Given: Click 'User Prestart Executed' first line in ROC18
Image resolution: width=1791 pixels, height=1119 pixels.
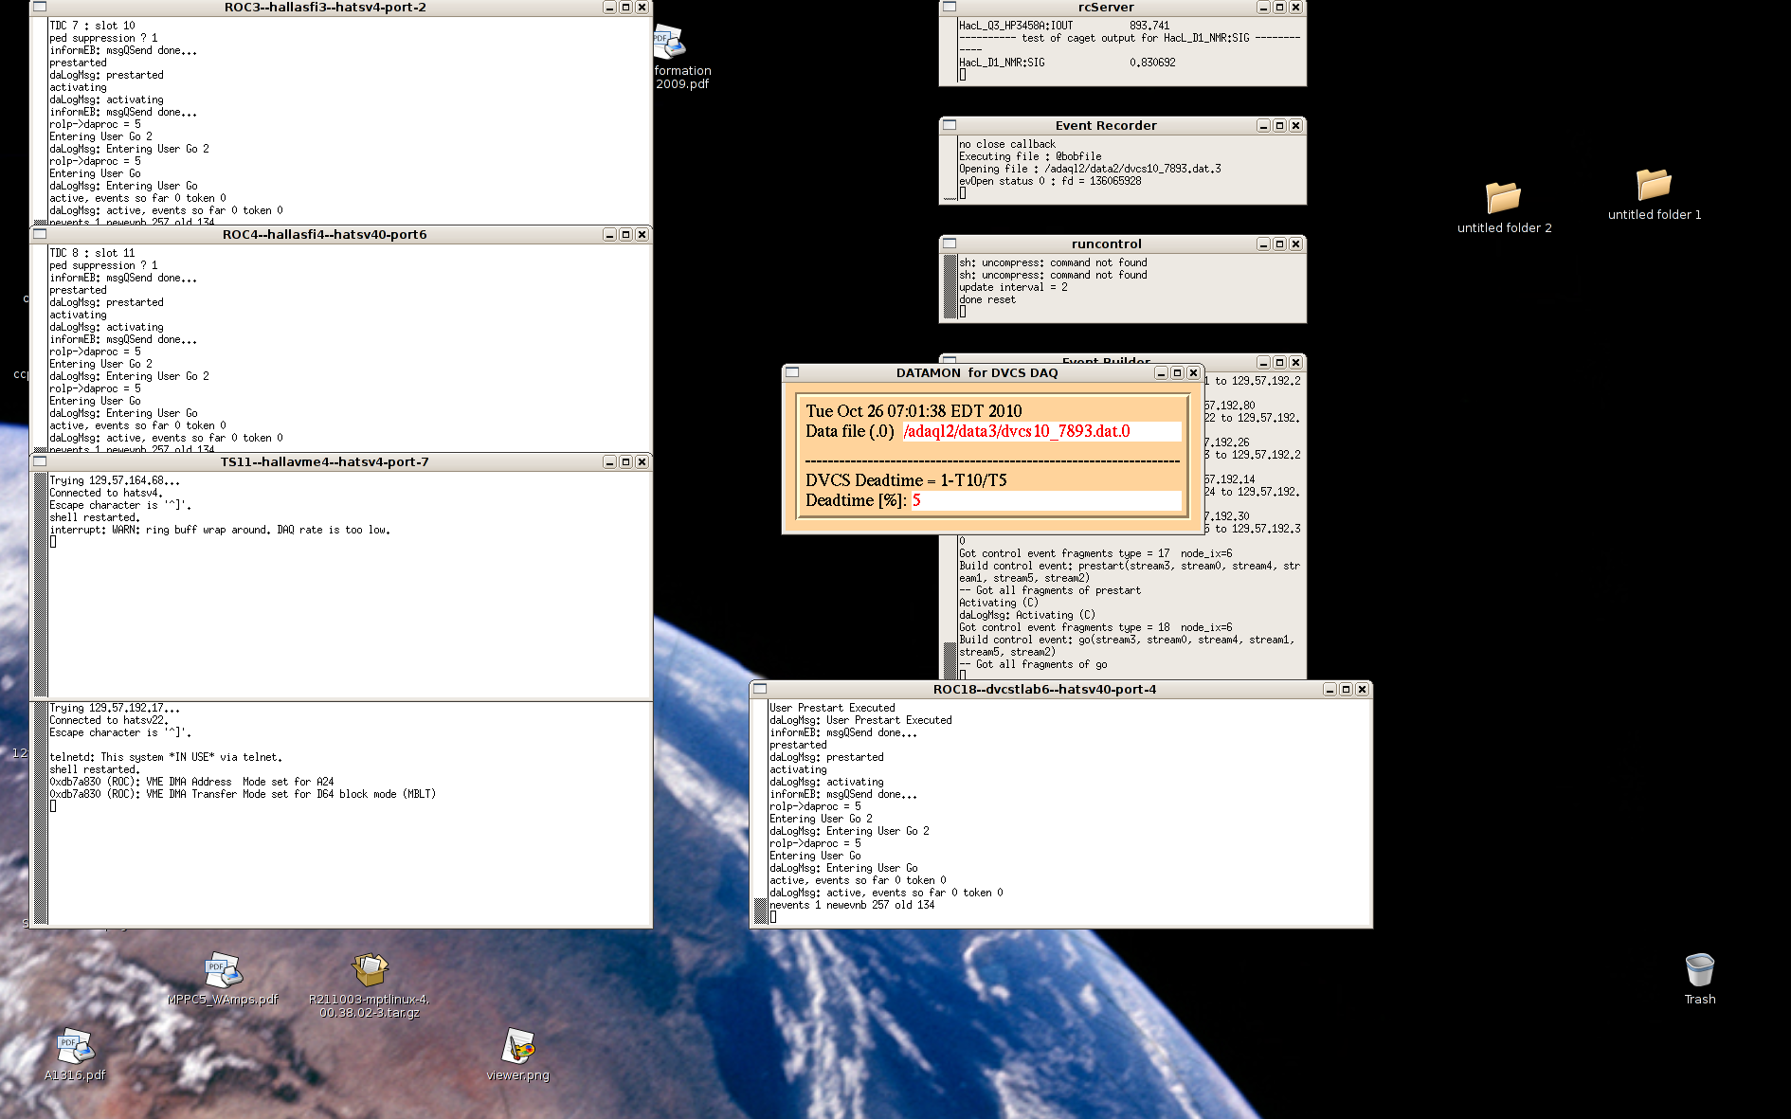Looking at the screenshot, I should 832,708.
